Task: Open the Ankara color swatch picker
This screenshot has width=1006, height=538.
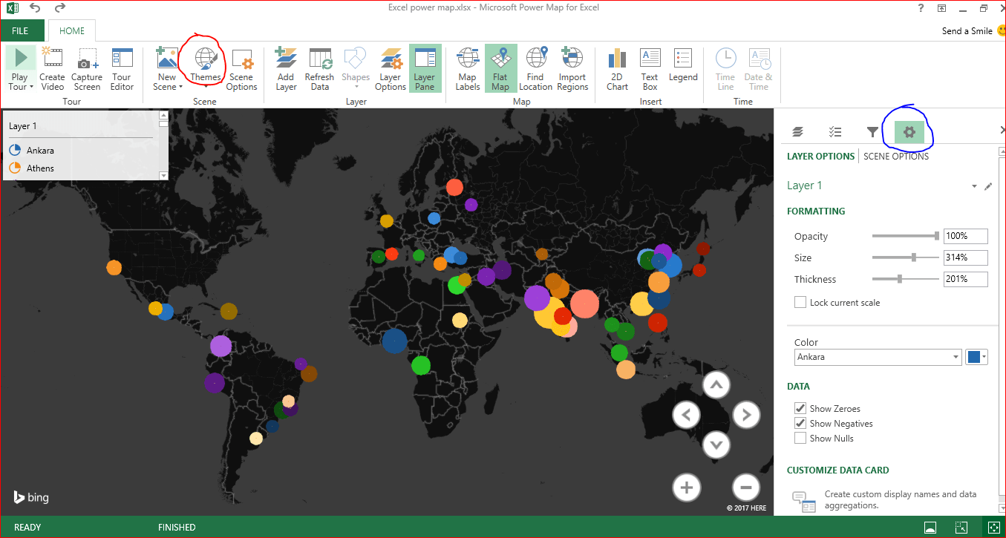Action: pyautogui.click(x=976, y=357)
